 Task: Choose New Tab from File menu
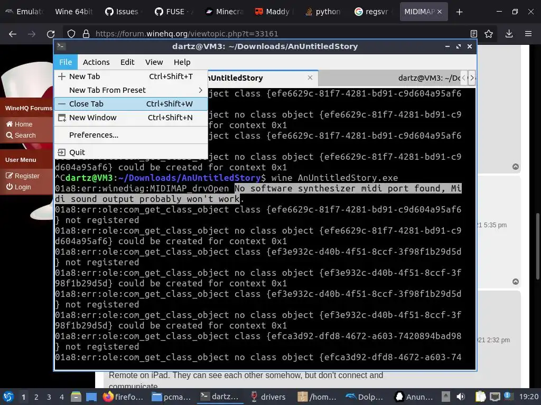pyautogui.click(x=131, y=76)
